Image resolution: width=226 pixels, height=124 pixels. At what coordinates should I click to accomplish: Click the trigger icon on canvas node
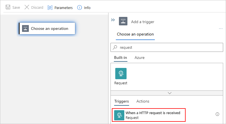tap(25, 28)
